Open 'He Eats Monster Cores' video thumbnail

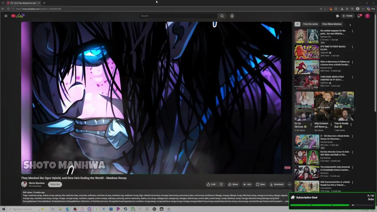pyautogui.click(x=307, y=158)
